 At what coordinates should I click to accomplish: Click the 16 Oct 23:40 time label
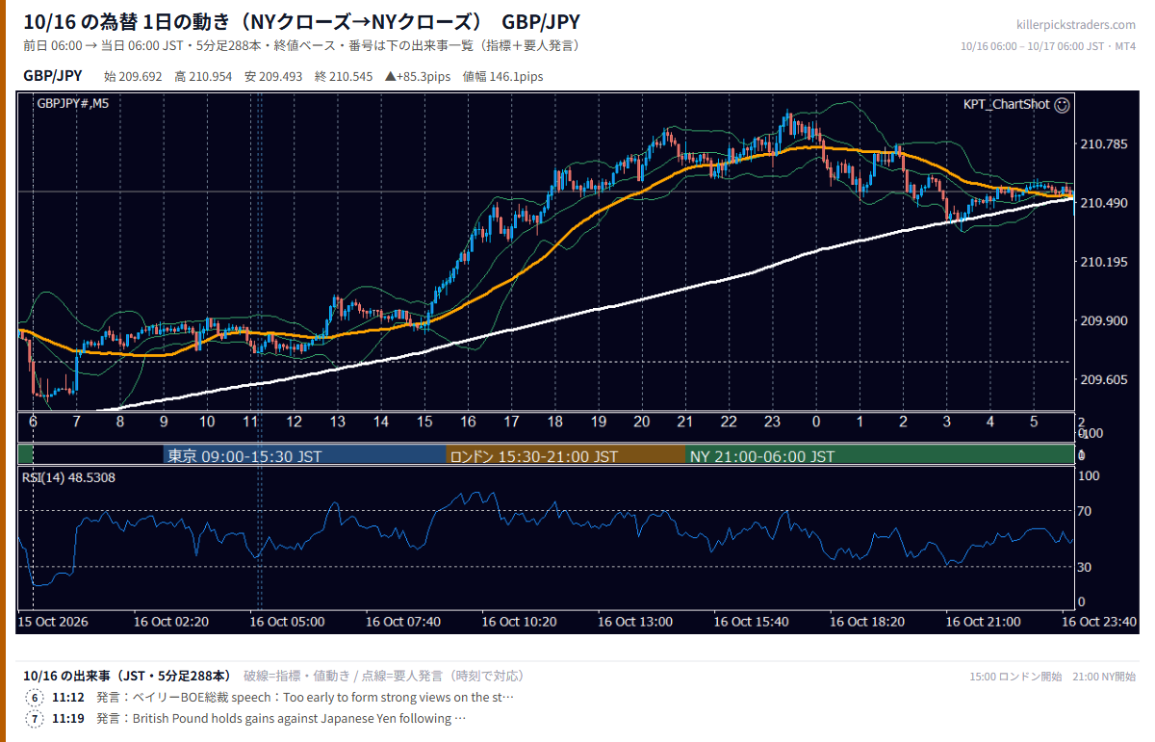[1099, 622]
